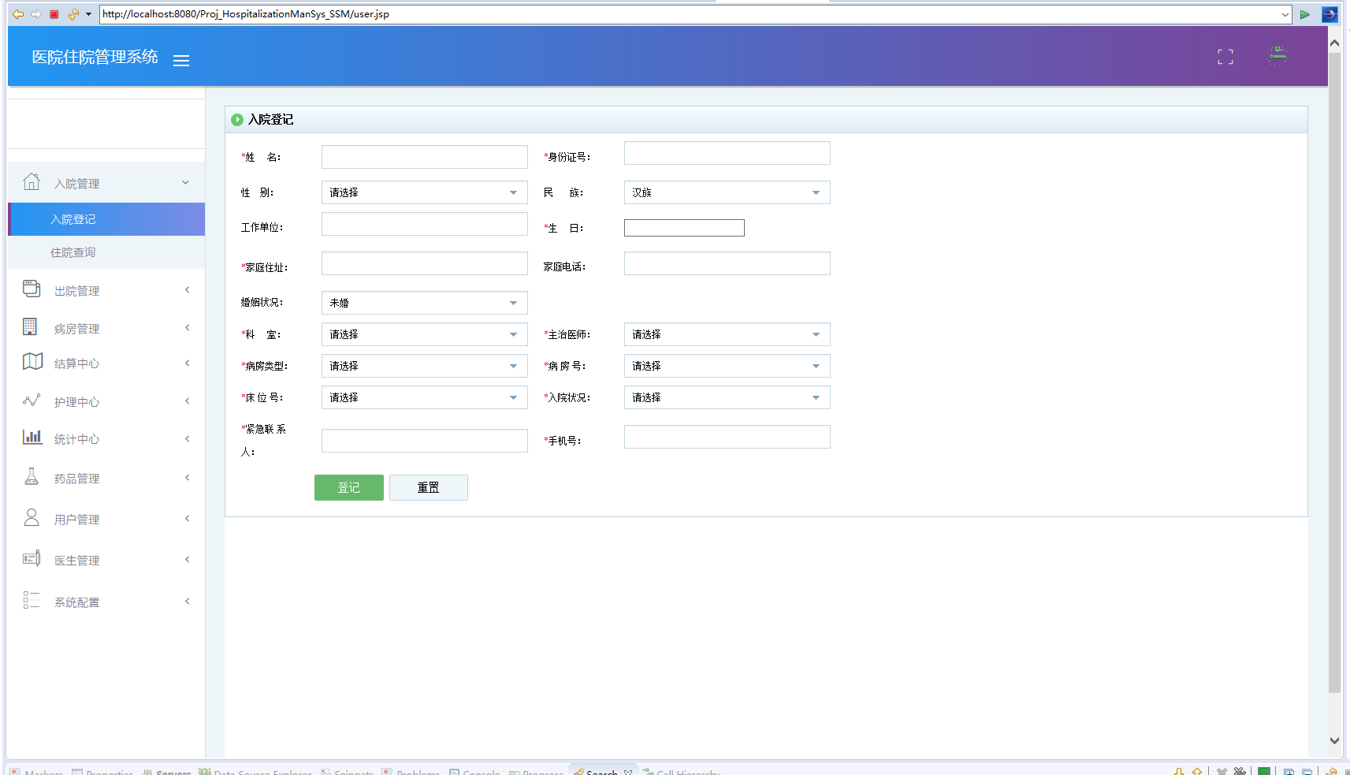Collapse the 入院管理 sidebar menu
This screenshot has height=775, width=1350.
point(106,183)
